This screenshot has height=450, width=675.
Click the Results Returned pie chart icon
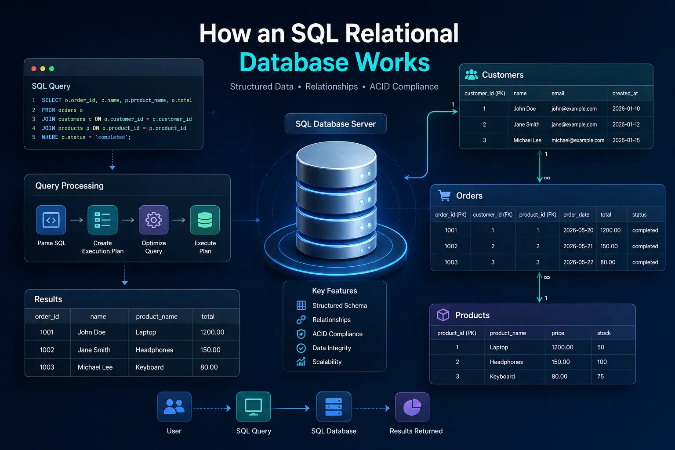point(412,407)
